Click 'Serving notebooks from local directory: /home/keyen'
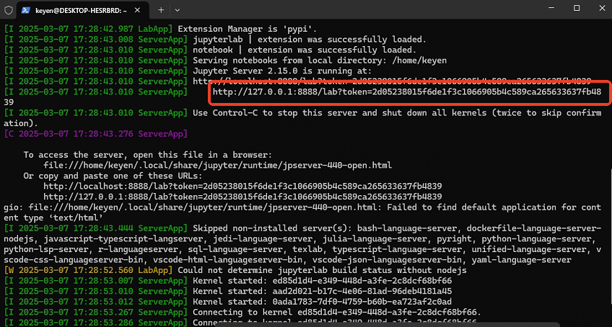 [320, 61]
